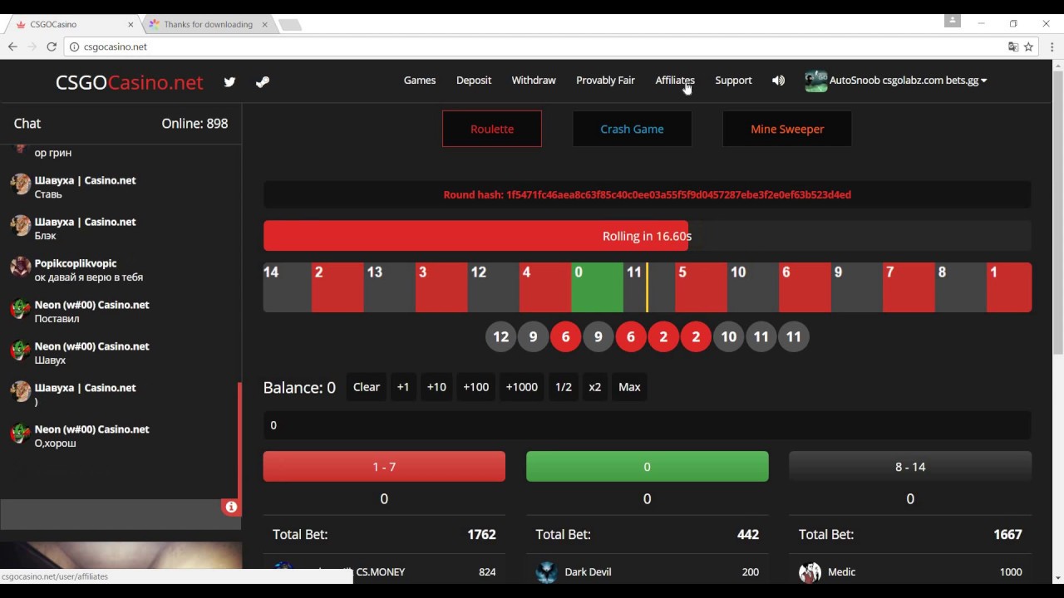Click the CSGOCasino.net logo
1064x598 pixels.
[129, 81]
